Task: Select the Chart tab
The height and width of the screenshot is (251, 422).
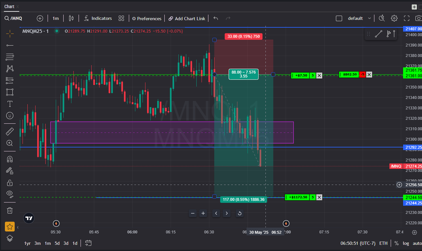Action: tap(9, 7)
